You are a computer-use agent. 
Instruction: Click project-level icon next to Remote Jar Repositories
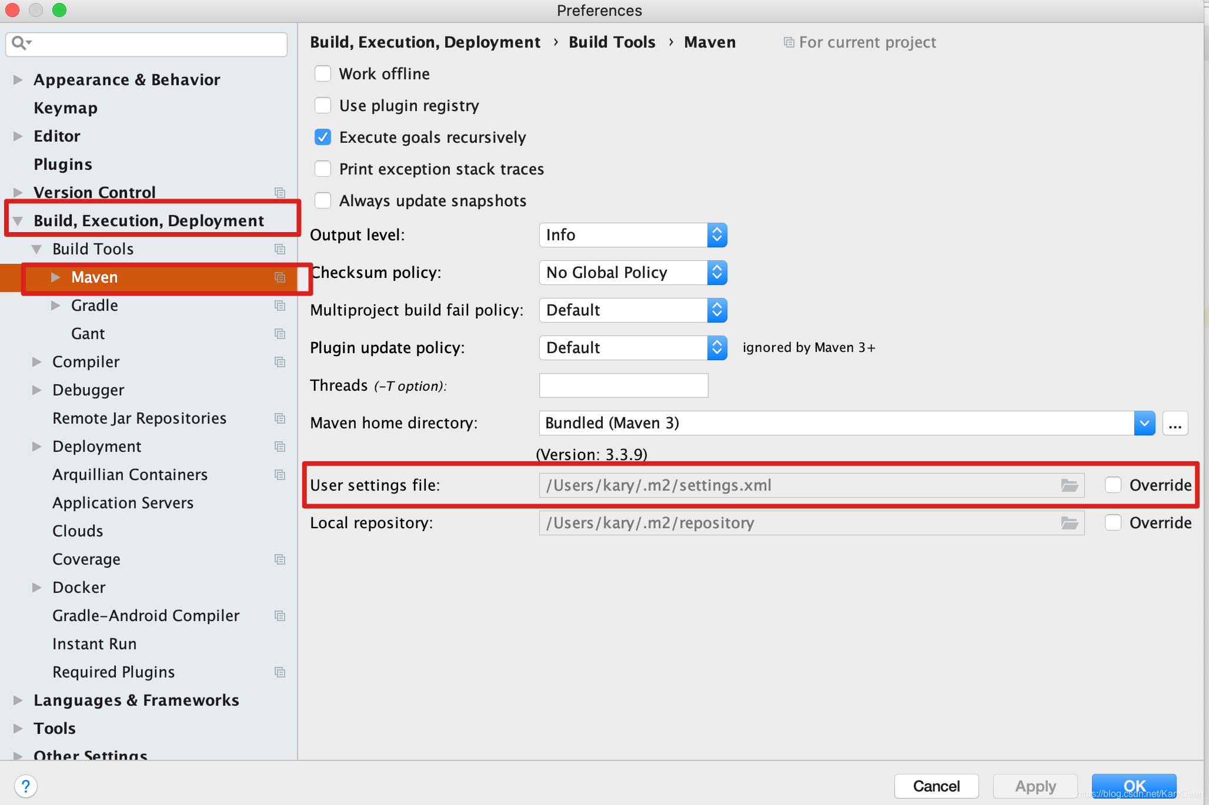[280, 418]
